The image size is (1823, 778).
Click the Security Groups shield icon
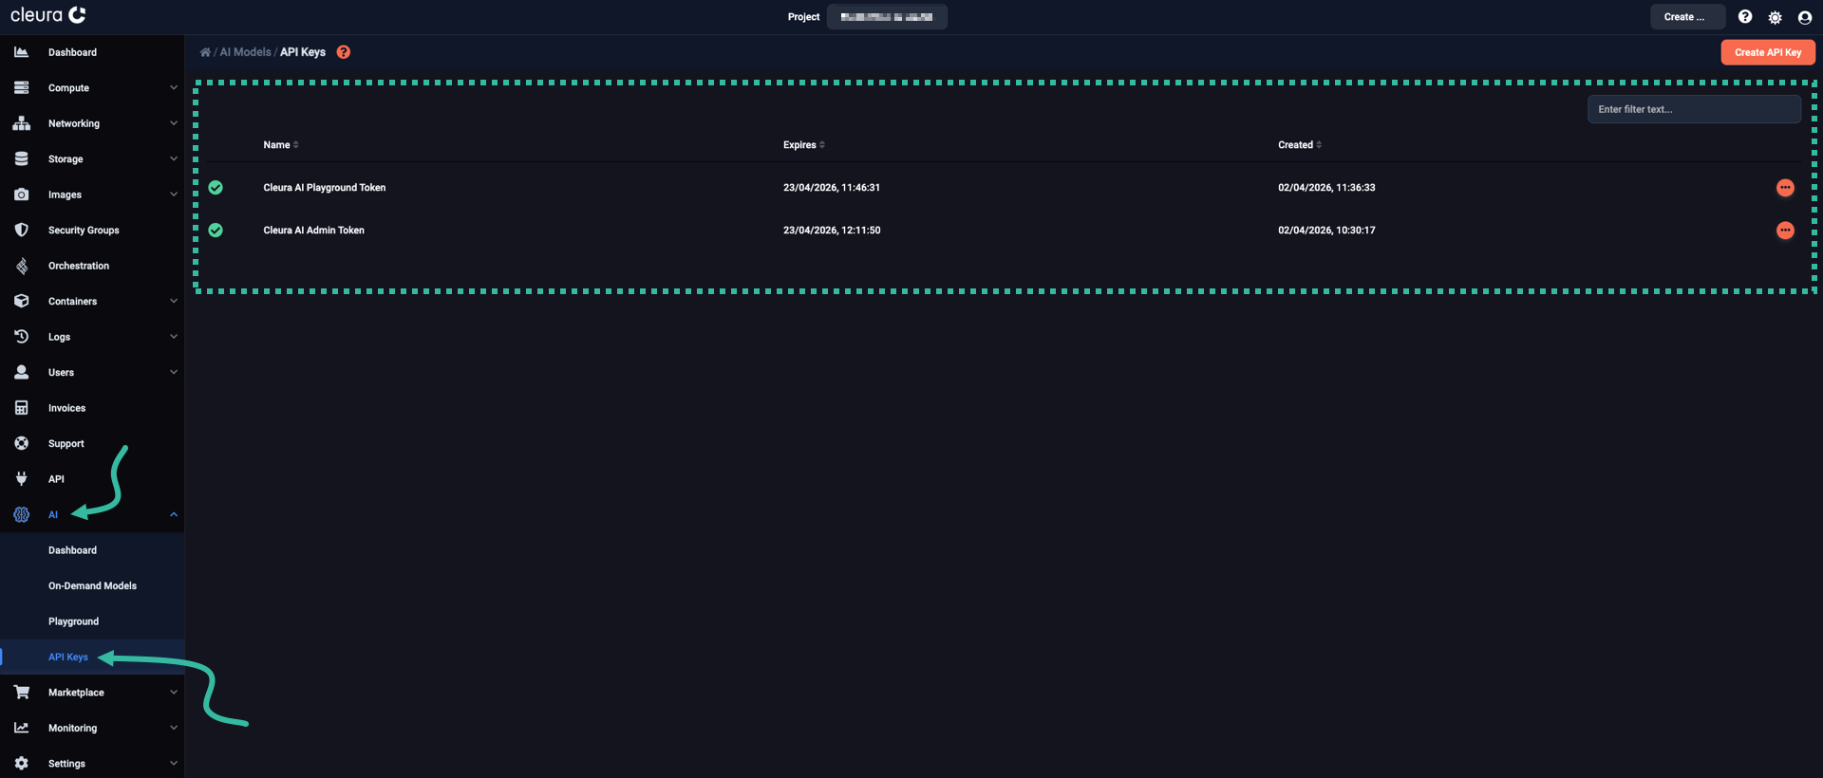coord(21,230)
